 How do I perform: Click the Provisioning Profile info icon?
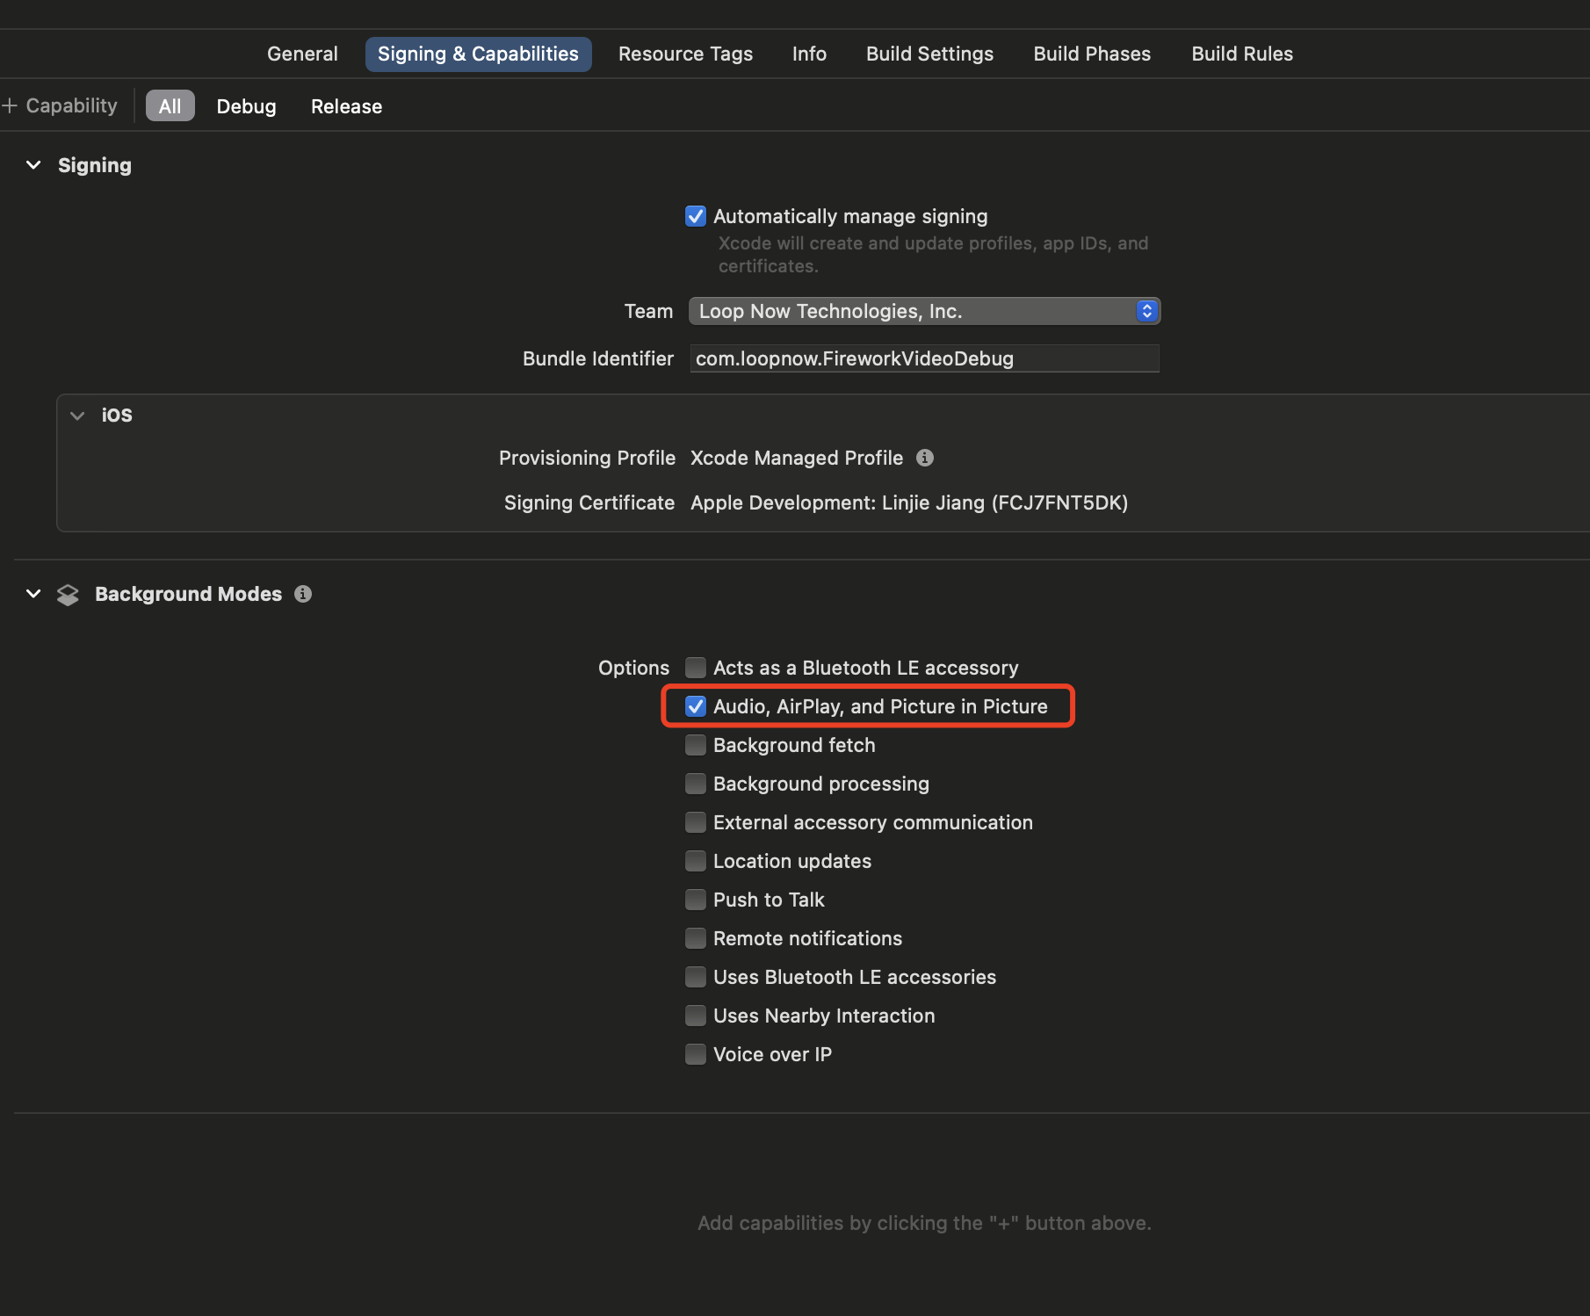point(924,458)
